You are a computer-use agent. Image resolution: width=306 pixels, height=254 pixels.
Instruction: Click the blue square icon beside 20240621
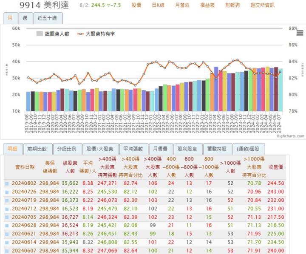coord(7,234)
